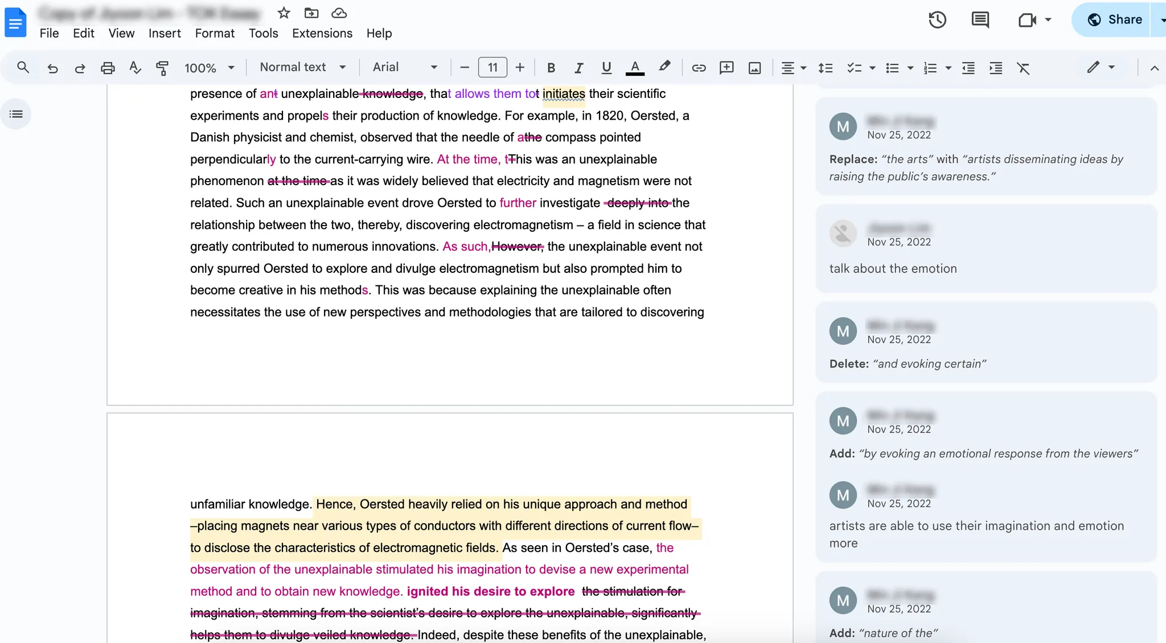This screenshot has height=643, width=1166.
Task: Click the increase font size plus button
Action: coord(520,68)
